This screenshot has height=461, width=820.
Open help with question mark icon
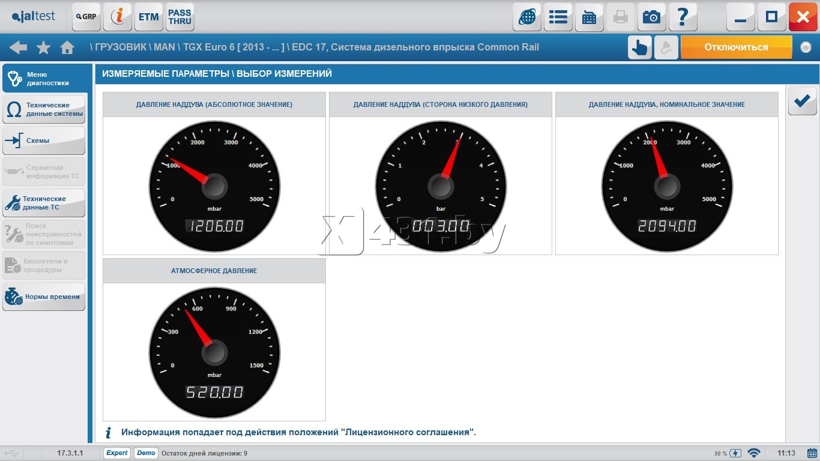683,17
